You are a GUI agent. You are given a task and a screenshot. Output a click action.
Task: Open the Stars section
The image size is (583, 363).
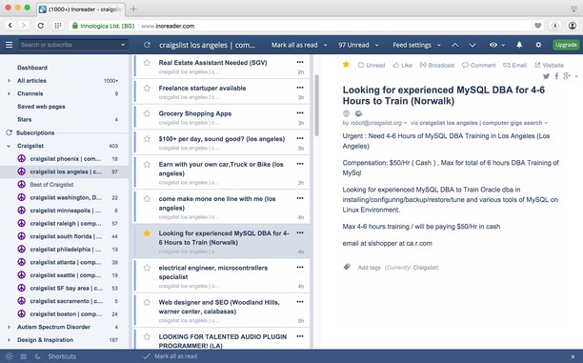pyautogui.click(x=24, y=119)
